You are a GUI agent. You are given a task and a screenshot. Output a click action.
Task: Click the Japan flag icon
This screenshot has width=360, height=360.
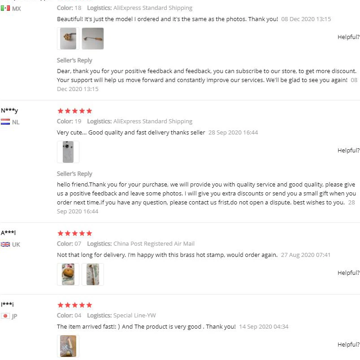coord(5,316)
